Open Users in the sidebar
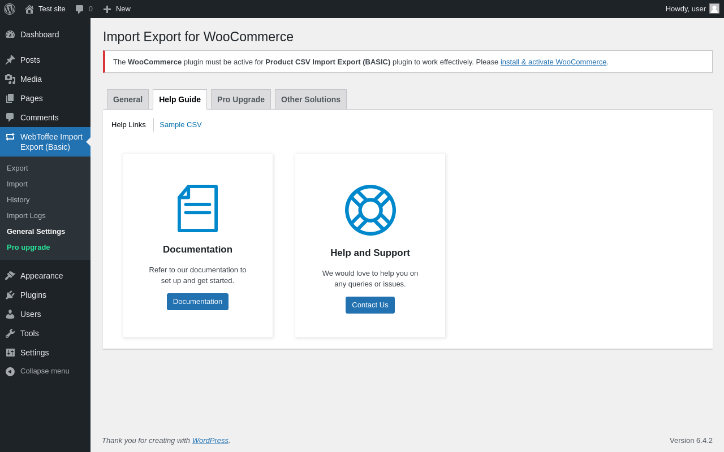The height and width of the screenshot is (452, 724). coord(45,314)
